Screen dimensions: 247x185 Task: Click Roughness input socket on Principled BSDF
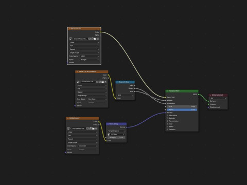(165, 103)
